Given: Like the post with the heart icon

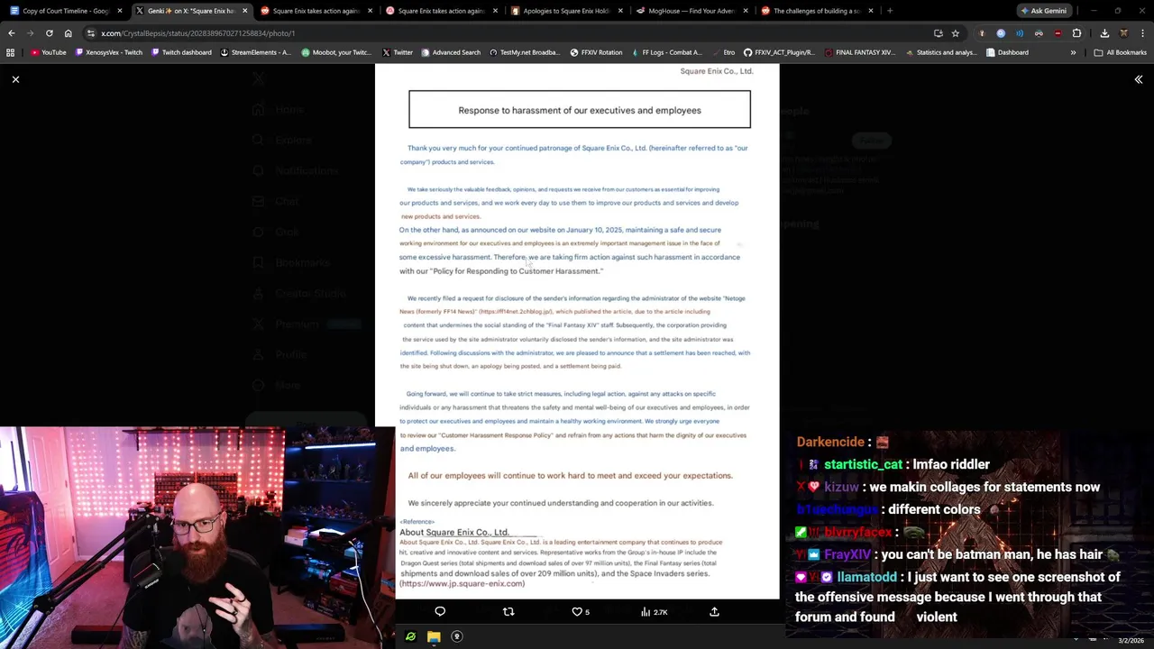Looking at the screenshot, I should [577, 612].
